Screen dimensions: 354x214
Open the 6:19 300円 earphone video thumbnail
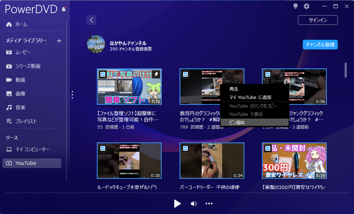pyautogui.click(x=294, y=160)
